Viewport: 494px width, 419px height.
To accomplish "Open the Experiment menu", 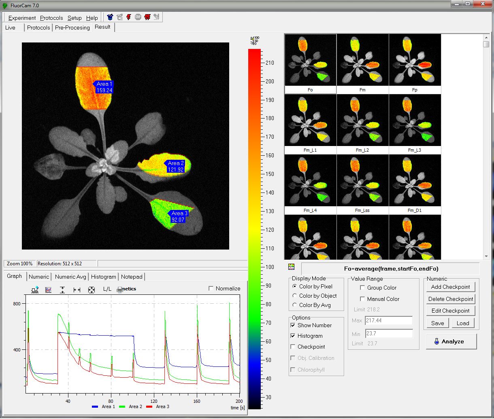I will click(22, 18).
